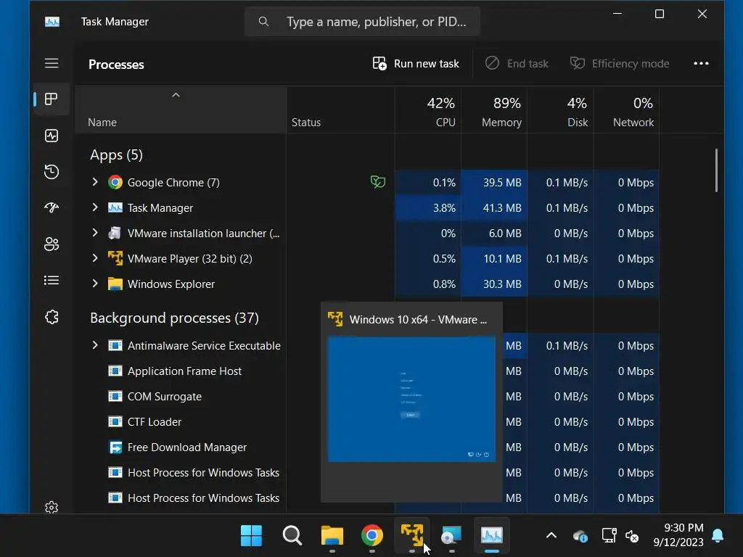Click the Windows Explorer folder icon in list
743x557 pixels.
(x=115, y=284)
